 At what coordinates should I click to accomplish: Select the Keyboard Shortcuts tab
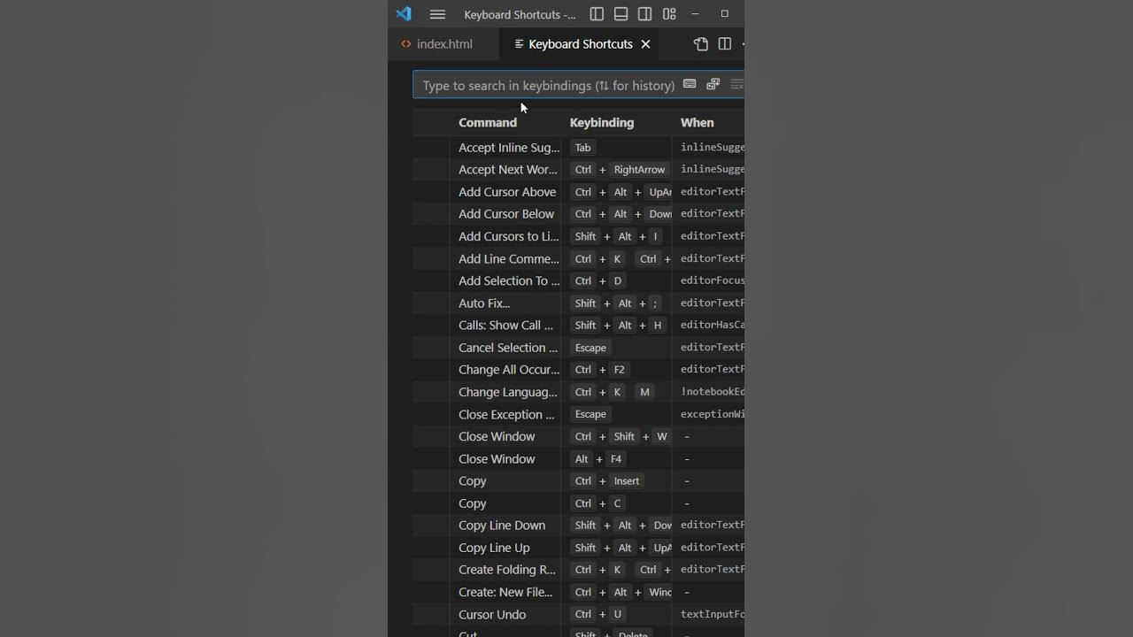tap(580, 44)
